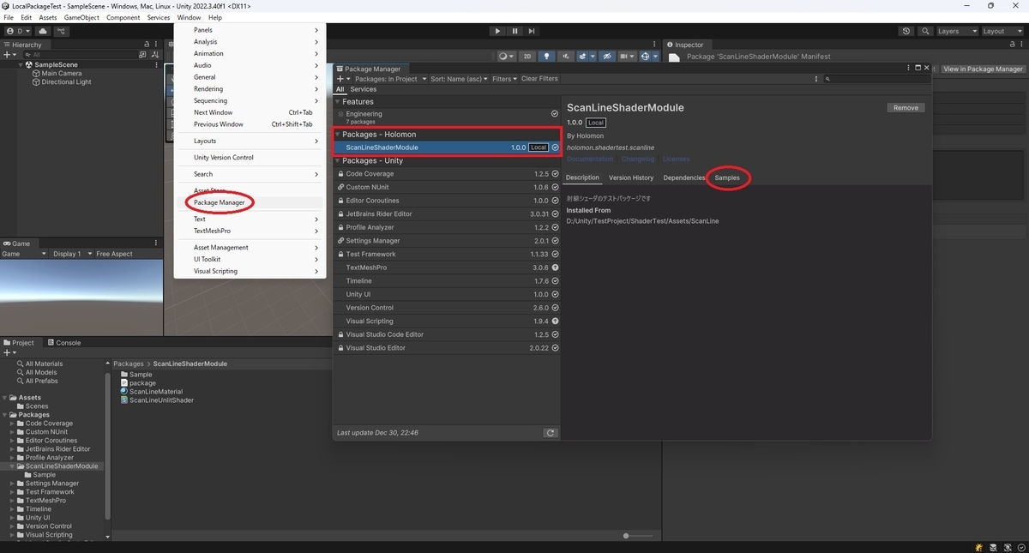
Task: Click Clear Filters in the Package Manager
Action: click(539, 78)
